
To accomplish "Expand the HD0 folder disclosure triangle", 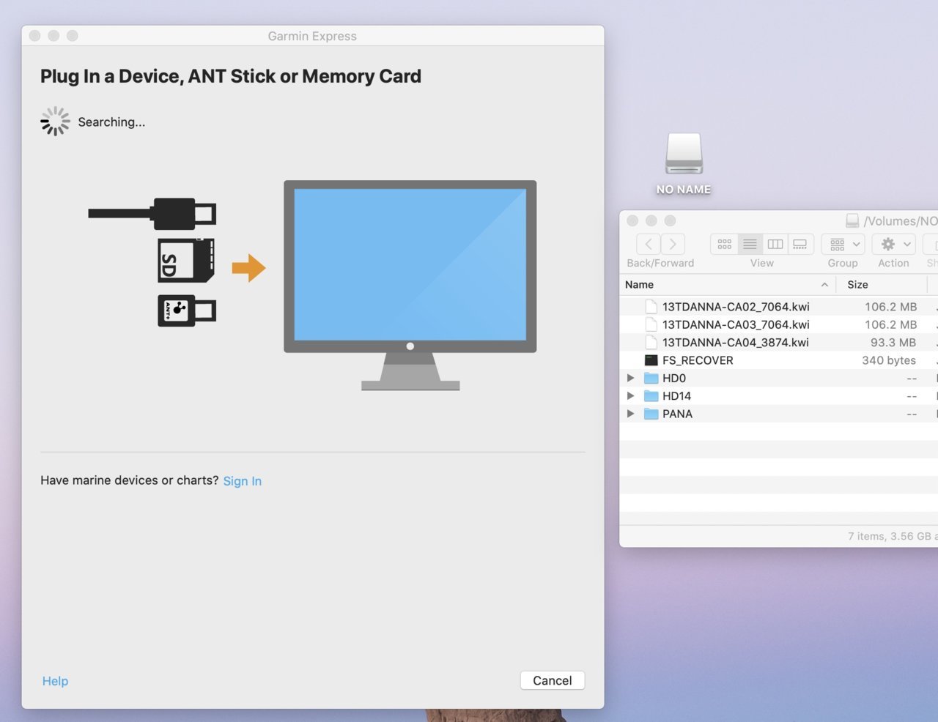I will pos(630,378).
